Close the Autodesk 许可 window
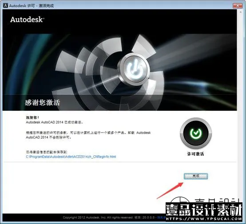The height and width of the screenshot is (224, 246). pos(238,6)
